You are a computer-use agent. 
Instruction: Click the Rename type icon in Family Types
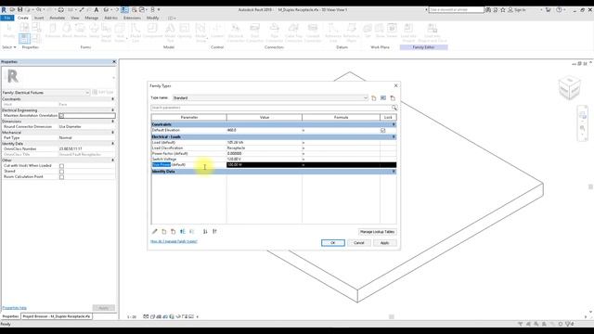[x=383, y=98]
